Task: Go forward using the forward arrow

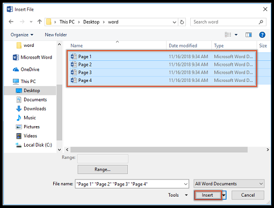Action: pos(22,22)
